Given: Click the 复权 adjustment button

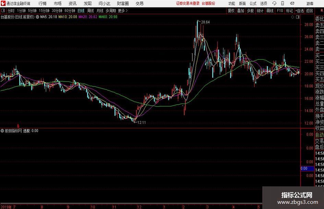Looking at the screenshot, I should click(x=231, y=11).
